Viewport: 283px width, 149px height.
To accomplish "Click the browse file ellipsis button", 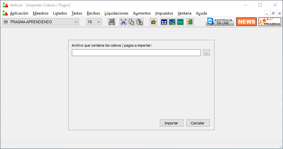I will 206,52.
